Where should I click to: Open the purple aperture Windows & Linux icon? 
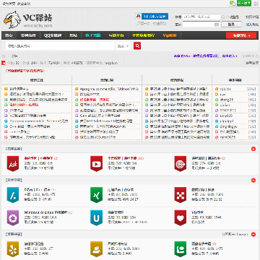tap(13, 217)
